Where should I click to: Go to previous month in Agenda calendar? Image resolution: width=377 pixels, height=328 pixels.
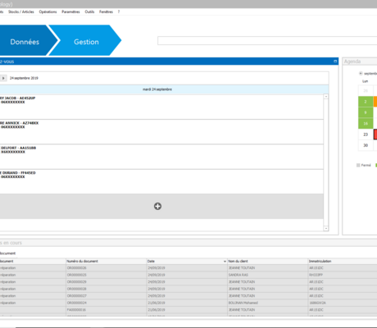click(x=361, y=73)
